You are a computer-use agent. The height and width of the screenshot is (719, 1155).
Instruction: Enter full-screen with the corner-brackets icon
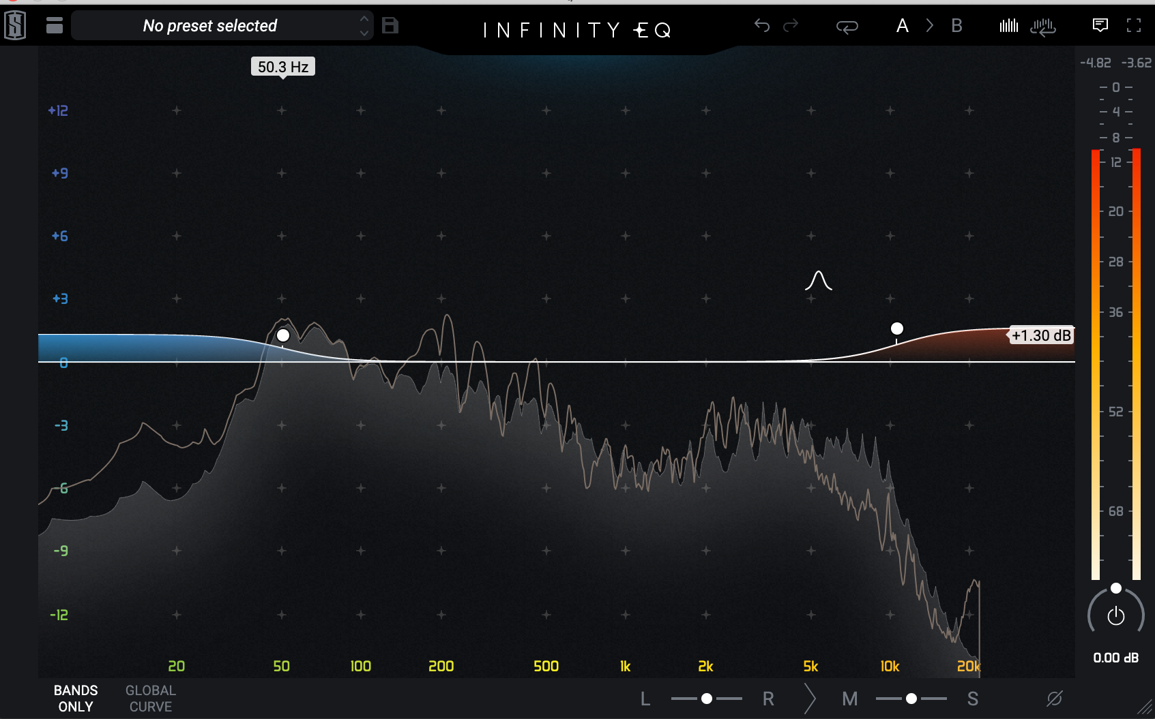point(1134,26)
